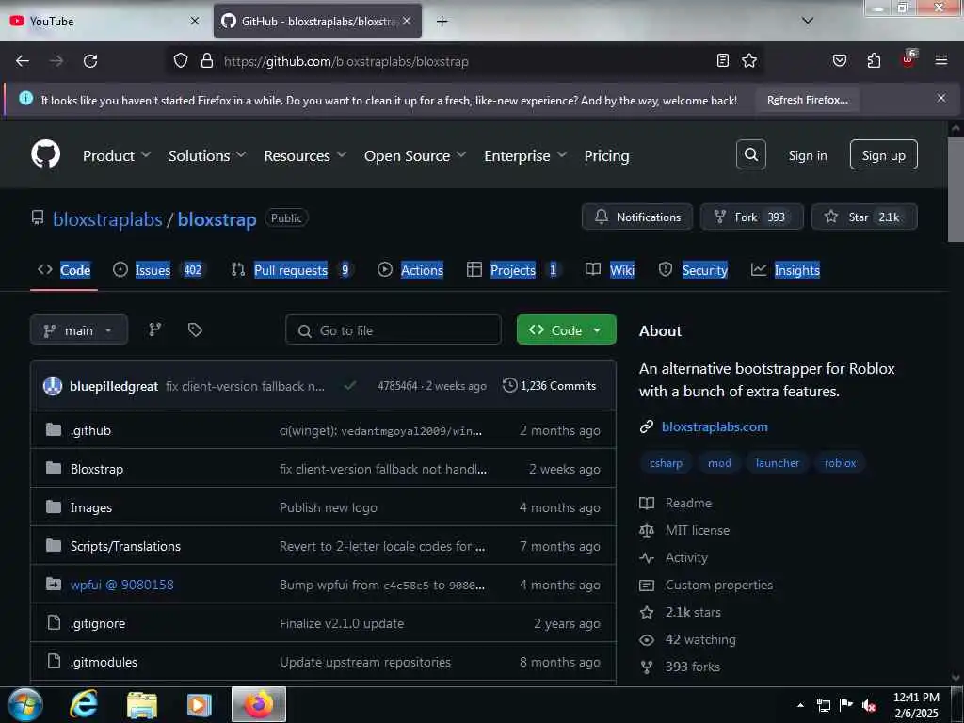964x723 pixels.
Task: Open the bloxstraplabs owner link
Action: point(107,219)
